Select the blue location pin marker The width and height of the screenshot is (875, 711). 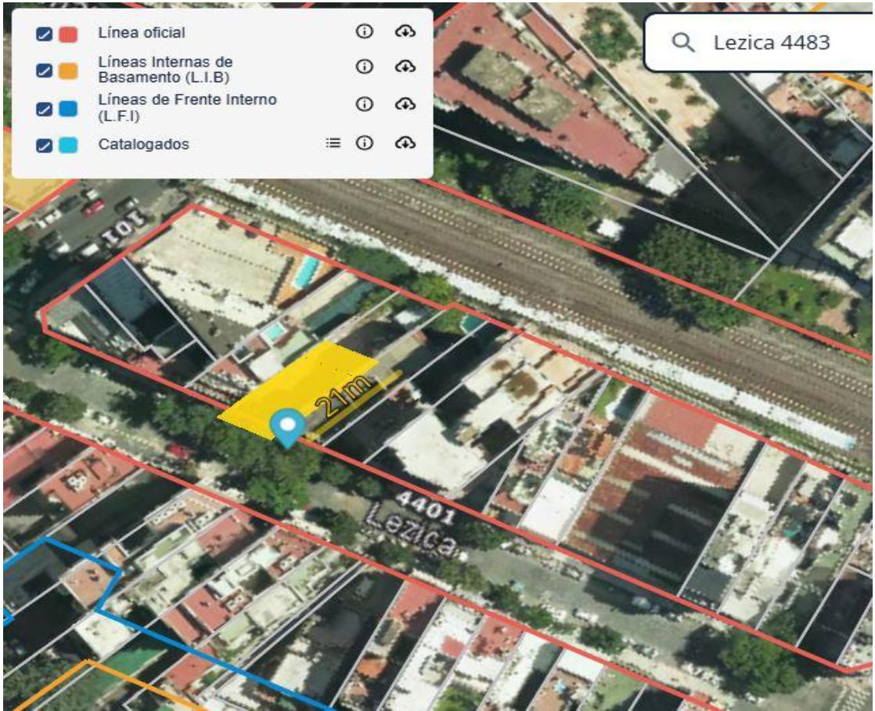(287, 428)
